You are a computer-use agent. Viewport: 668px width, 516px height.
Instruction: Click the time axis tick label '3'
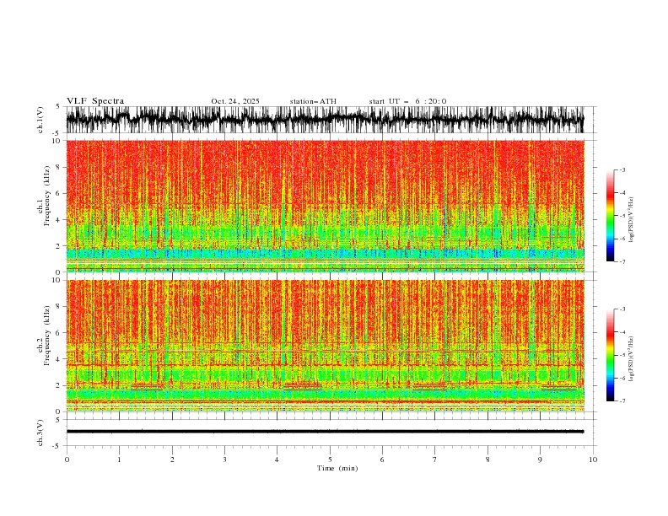[224, 460]
